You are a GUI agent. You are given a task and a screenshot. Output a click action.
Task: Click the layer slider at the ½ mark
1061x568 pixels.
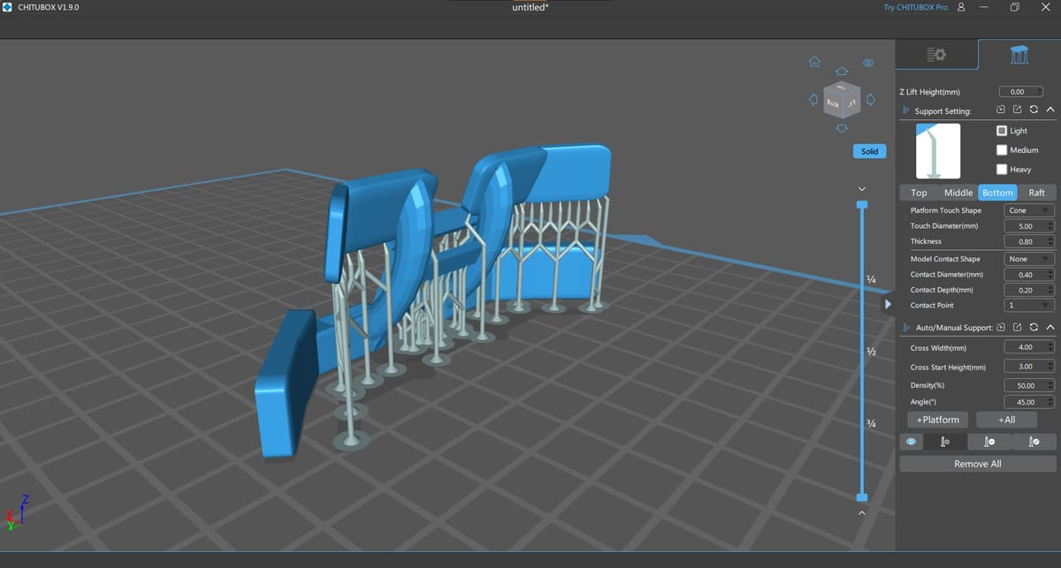862,352
